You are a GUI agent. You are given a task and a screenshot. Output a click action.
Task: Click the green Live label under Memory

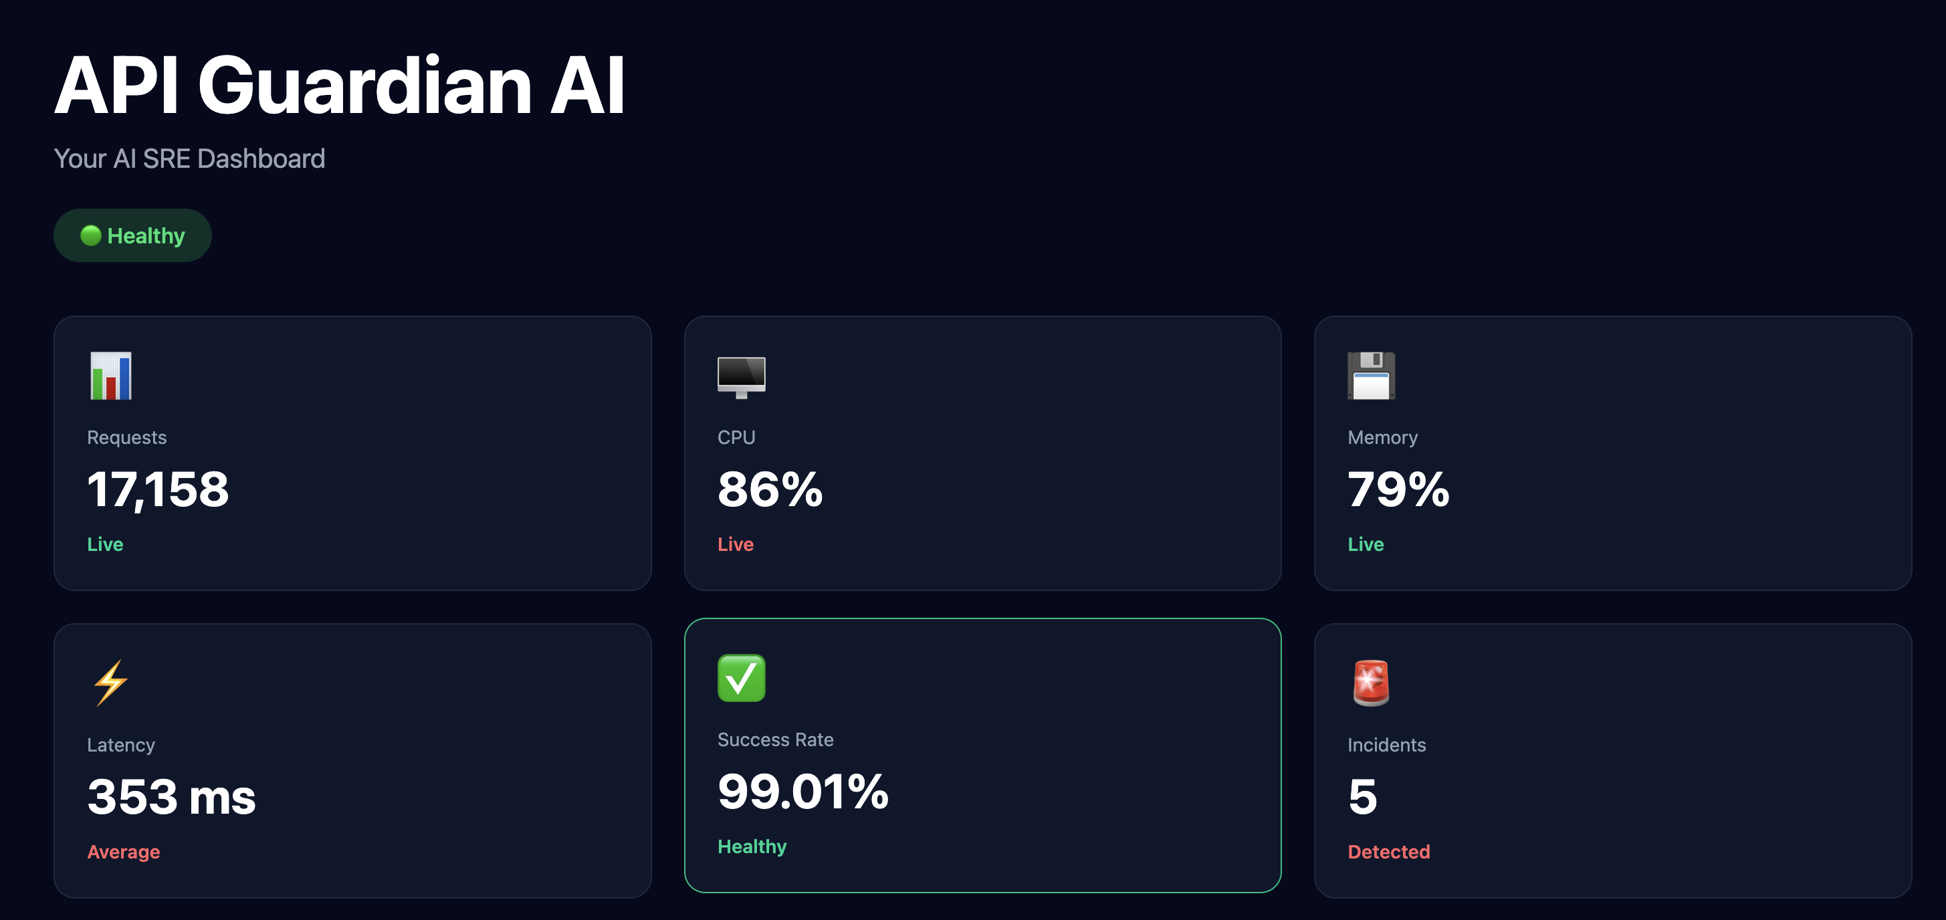pyautogui.click(x=1365, y=544)
